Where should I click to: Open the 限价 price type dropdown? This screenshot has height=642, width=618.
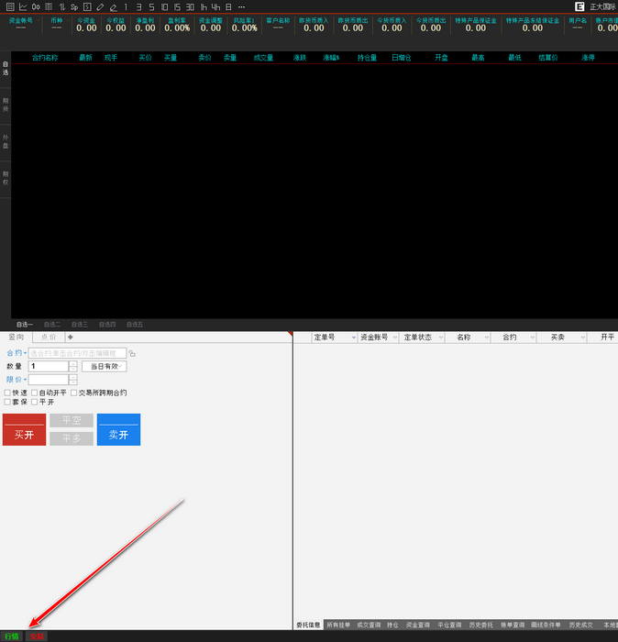point(17,380)
